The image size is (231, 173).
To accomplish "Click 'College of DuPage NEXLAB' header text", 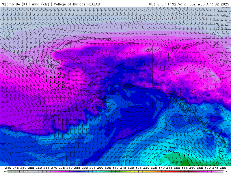I will pyautogui.click(x=77, y=4).
